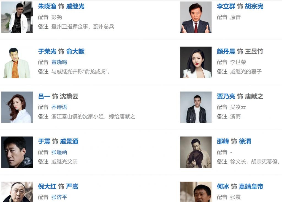Click the 徐渭 character link
The width and height of the screenshot is (282, 202).
(x=245, y=142)
